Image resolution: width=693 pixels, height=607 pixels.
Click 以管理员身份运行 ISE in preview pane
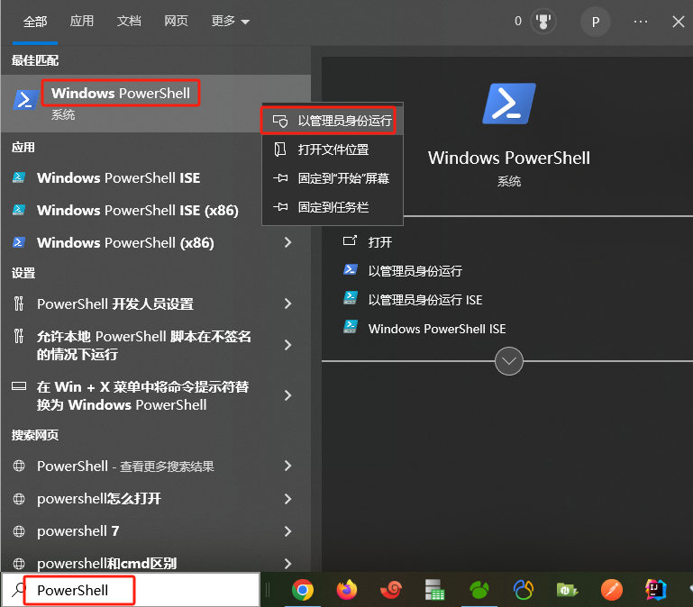[x=425, y=300]
